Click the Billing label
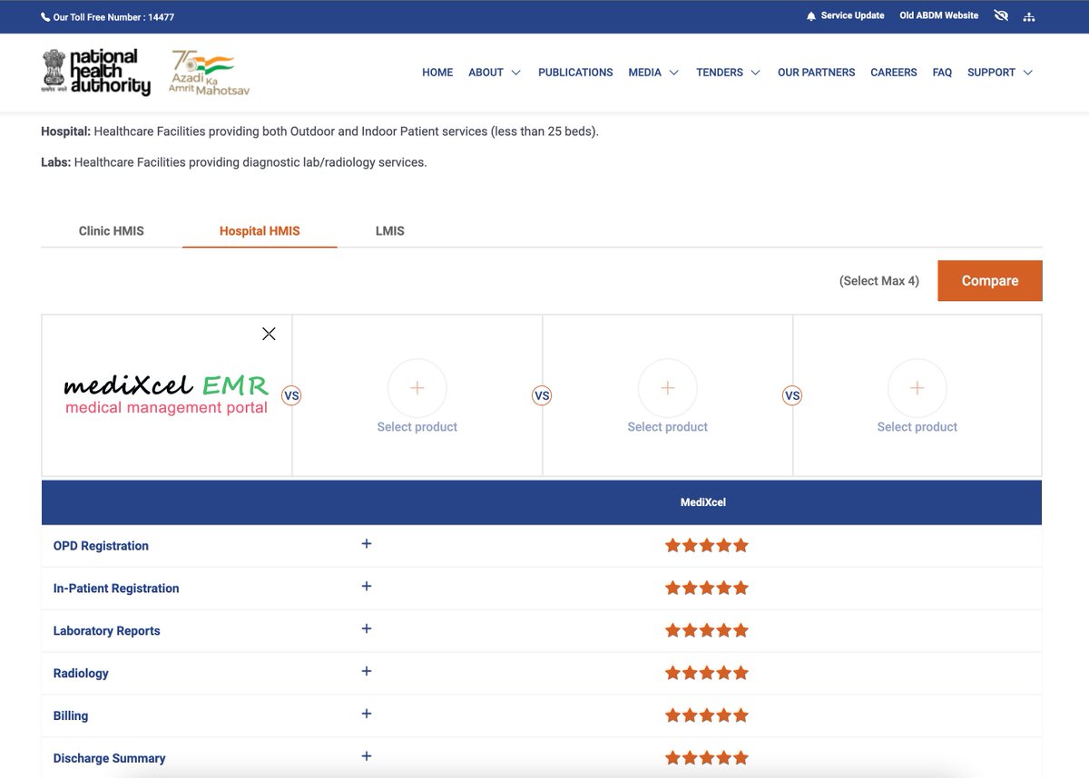 71,716
